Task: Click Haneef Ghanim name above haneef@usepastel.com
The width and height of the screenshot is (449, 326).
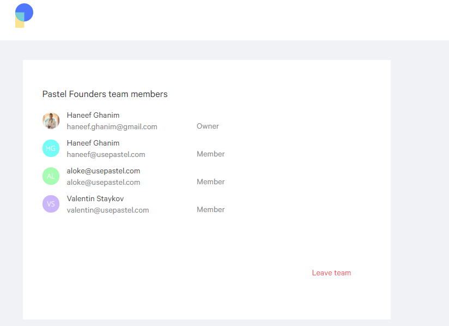Action: (93, 143)
